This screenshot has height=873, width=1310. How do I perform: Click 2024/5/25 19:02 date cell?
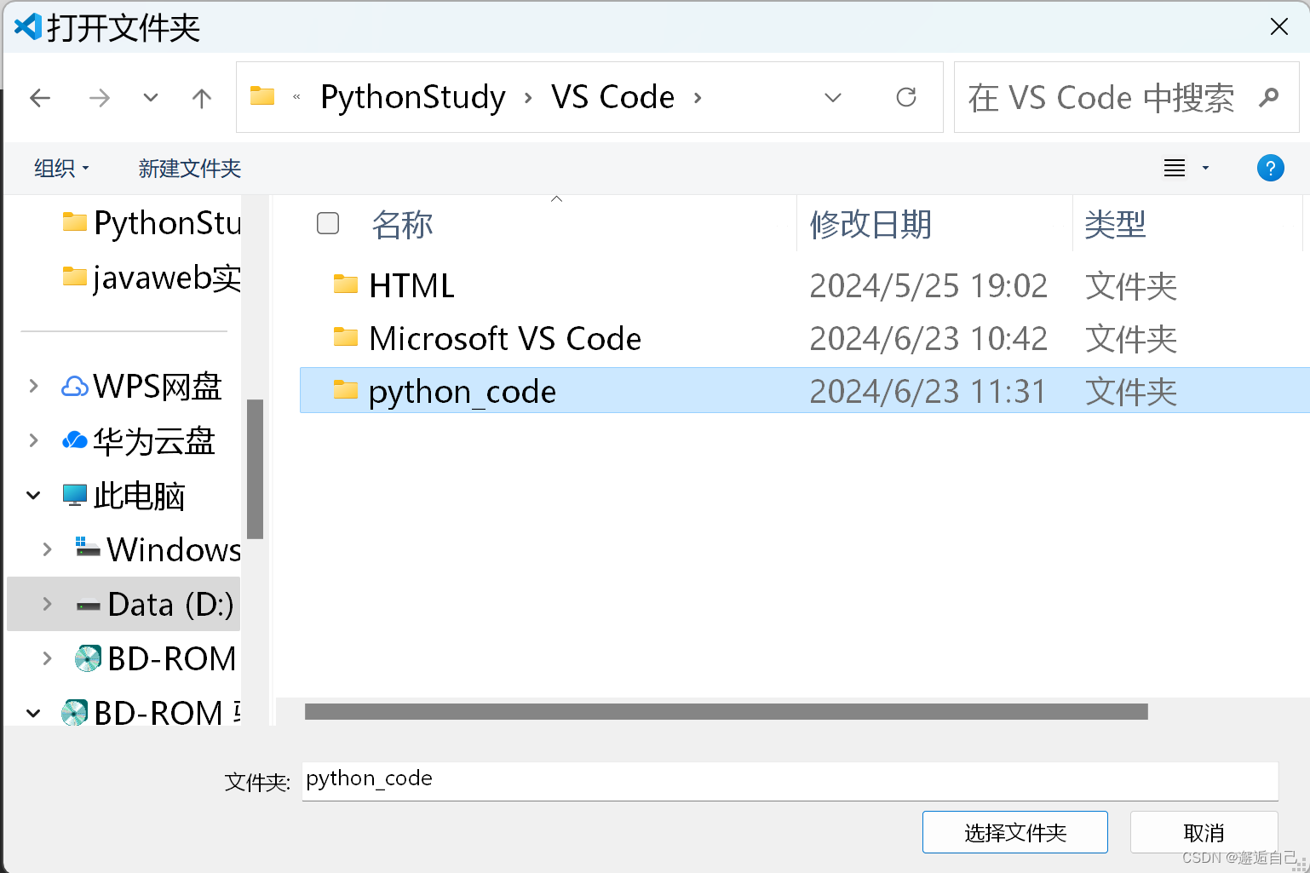point(928,286)
